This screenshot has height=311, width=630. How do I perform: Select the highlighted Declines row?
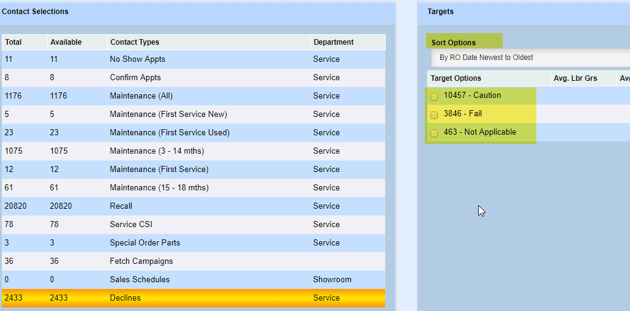pyautogui.click(x=125, y=298)
